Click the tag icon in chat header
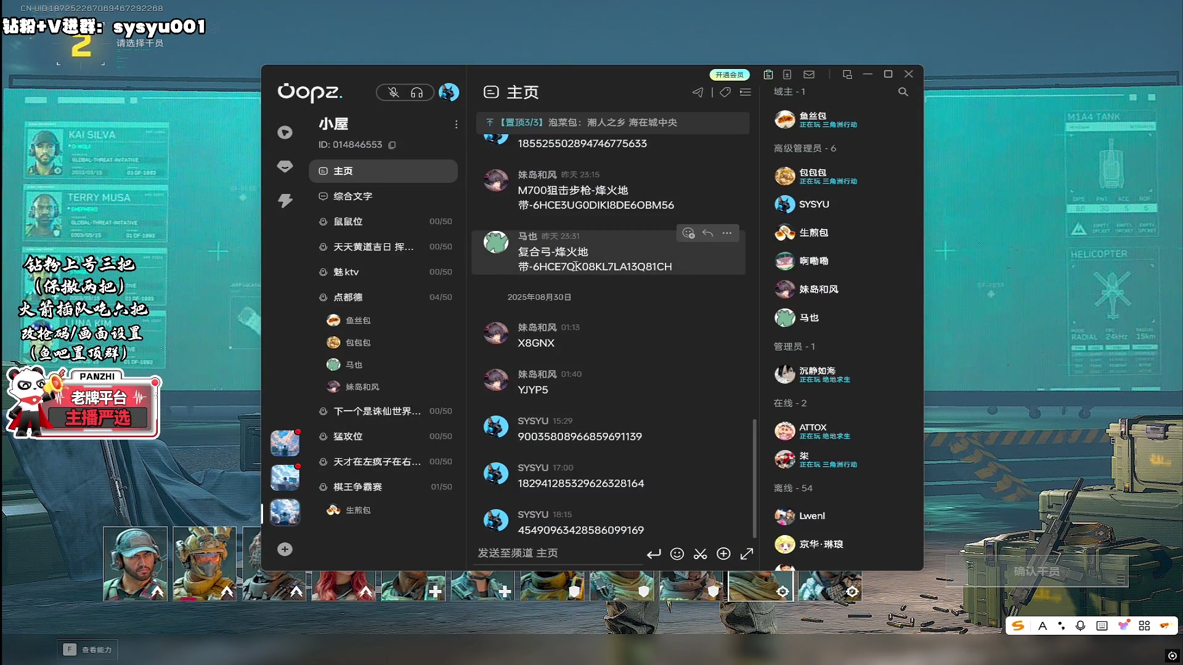The image size is (1183, 665). [x=725, y=92]
